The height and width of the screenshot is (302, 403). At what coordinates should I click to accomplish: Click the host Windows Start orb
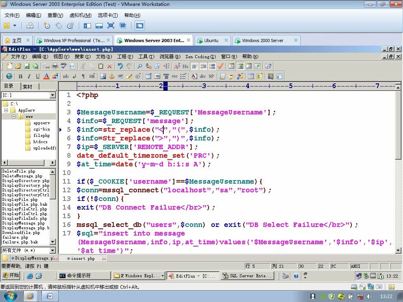coord(10,296)
